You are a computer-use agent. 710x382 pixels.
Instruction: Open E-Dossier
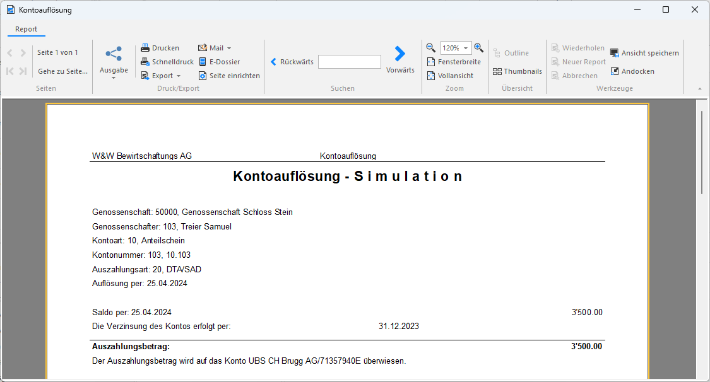click(220, 62)
